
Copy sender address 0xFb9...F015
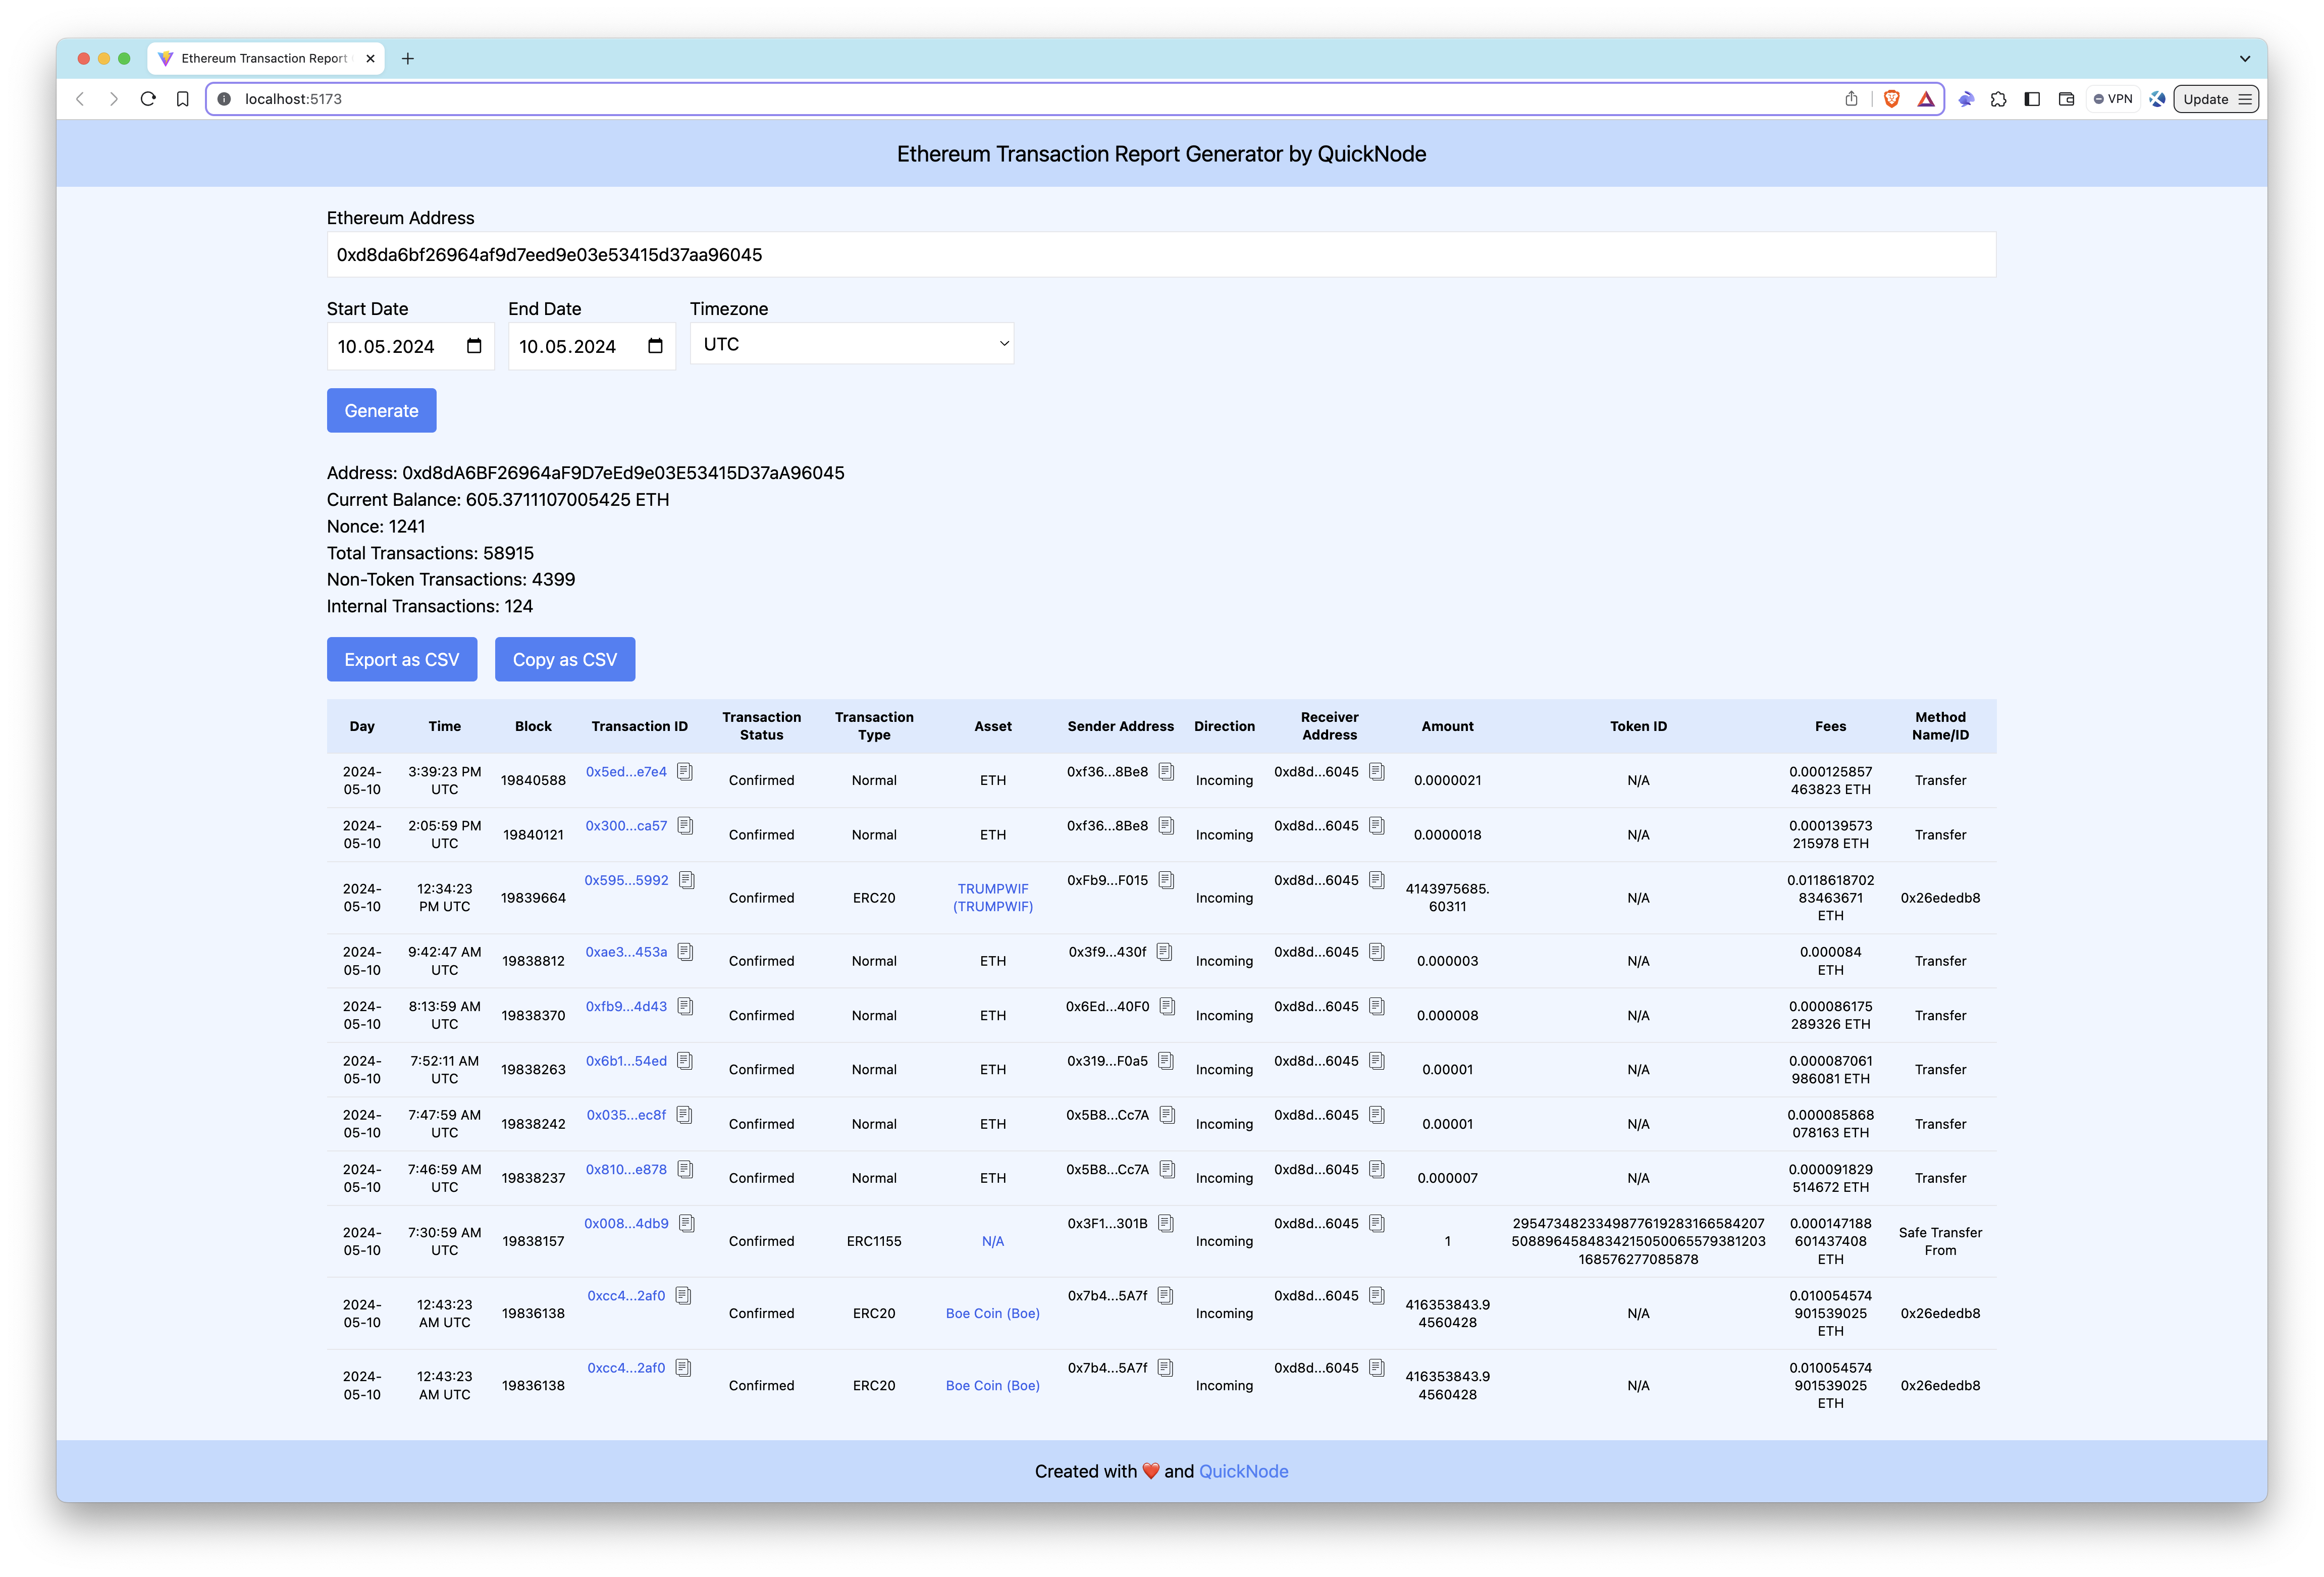pos(1166,880)
